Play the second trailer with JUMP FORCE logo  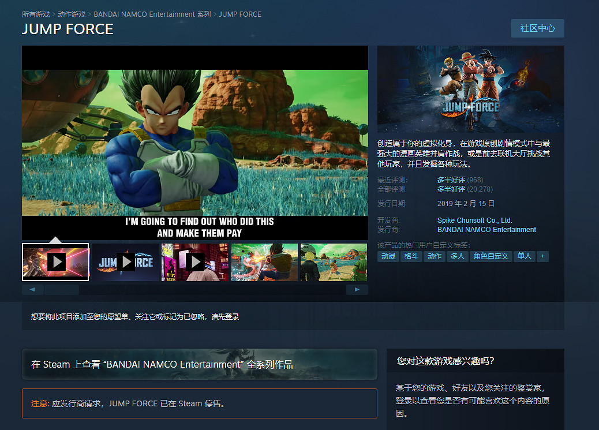click(125, 262)
